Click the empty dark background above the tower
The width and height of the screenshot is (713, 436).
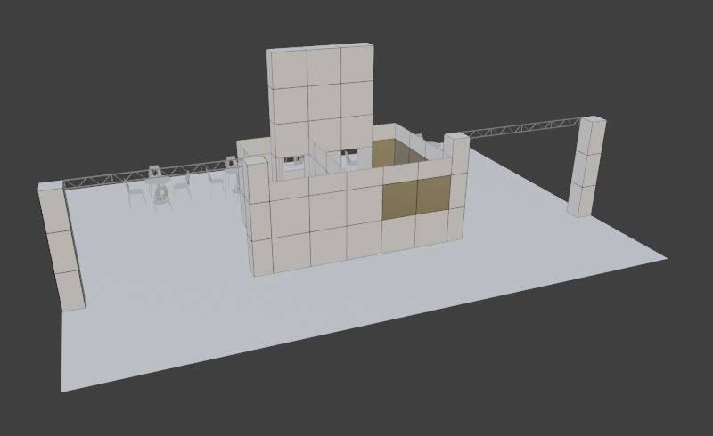coord(321,22)
